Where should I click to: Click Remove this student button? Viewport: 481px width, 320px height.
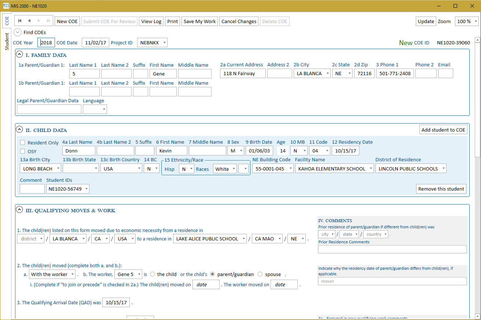(x=441, y=189)
